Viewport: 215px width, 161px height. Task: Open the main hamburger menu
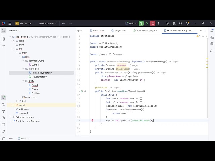point(10,23)
